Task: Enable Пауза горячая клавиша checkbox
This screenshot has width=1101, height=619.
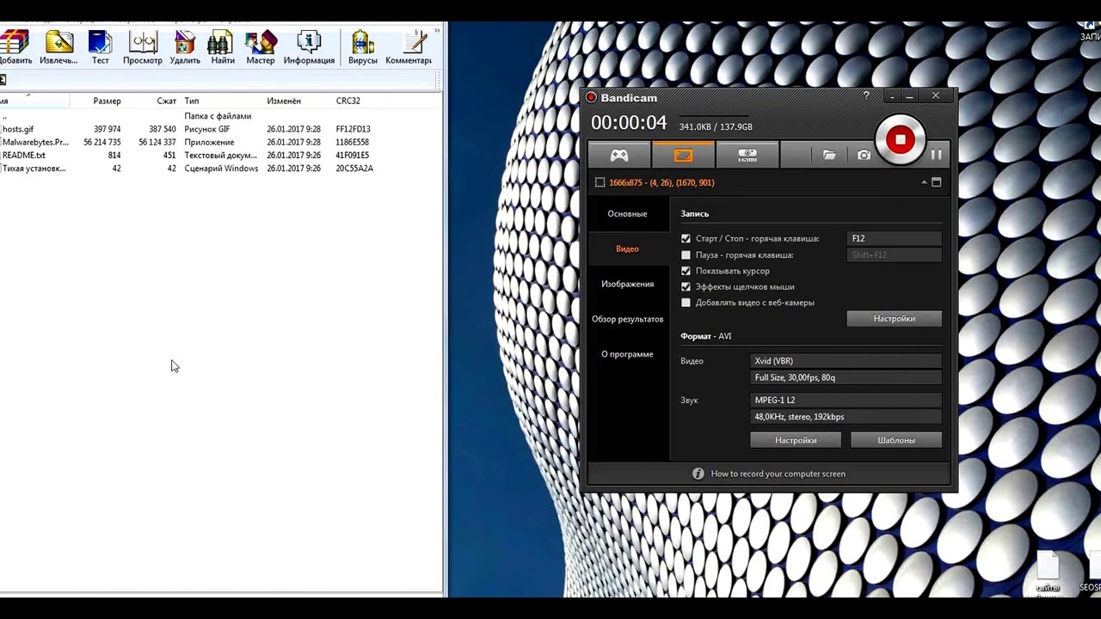Action: coord(686,254)
